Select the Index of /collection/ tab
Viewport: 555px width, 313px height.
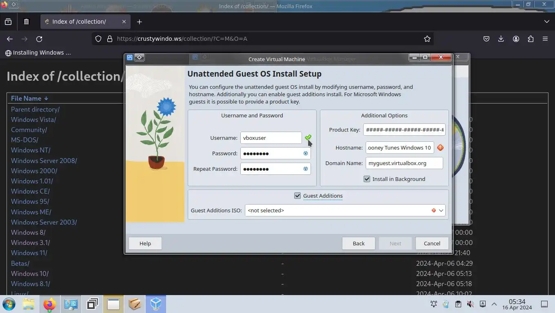click(85, 22)
